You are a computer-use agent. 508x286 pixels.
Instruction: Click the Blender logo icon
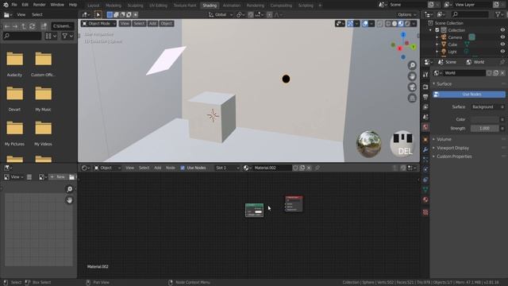[6, 5]
